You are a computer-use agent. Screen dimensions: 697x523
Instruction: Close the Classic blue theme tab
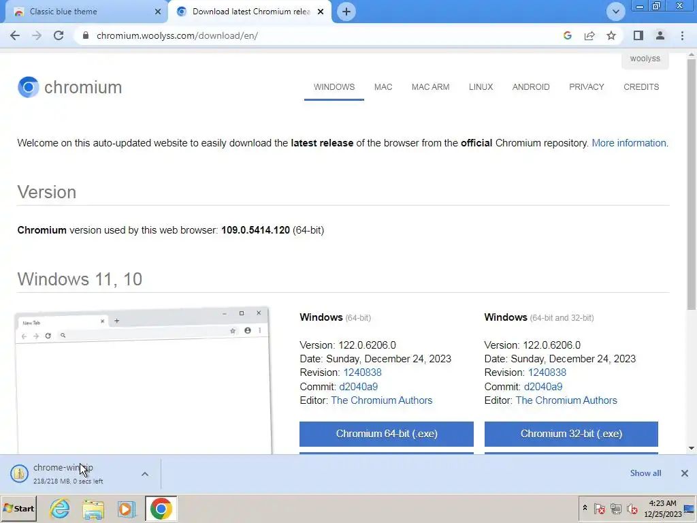(x=158, y=12)
